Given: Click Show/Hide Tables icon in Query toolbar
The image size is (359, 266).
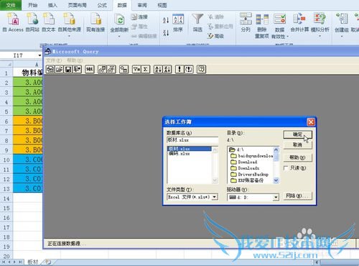Looking at the screenshot, I should click(102, 69).
